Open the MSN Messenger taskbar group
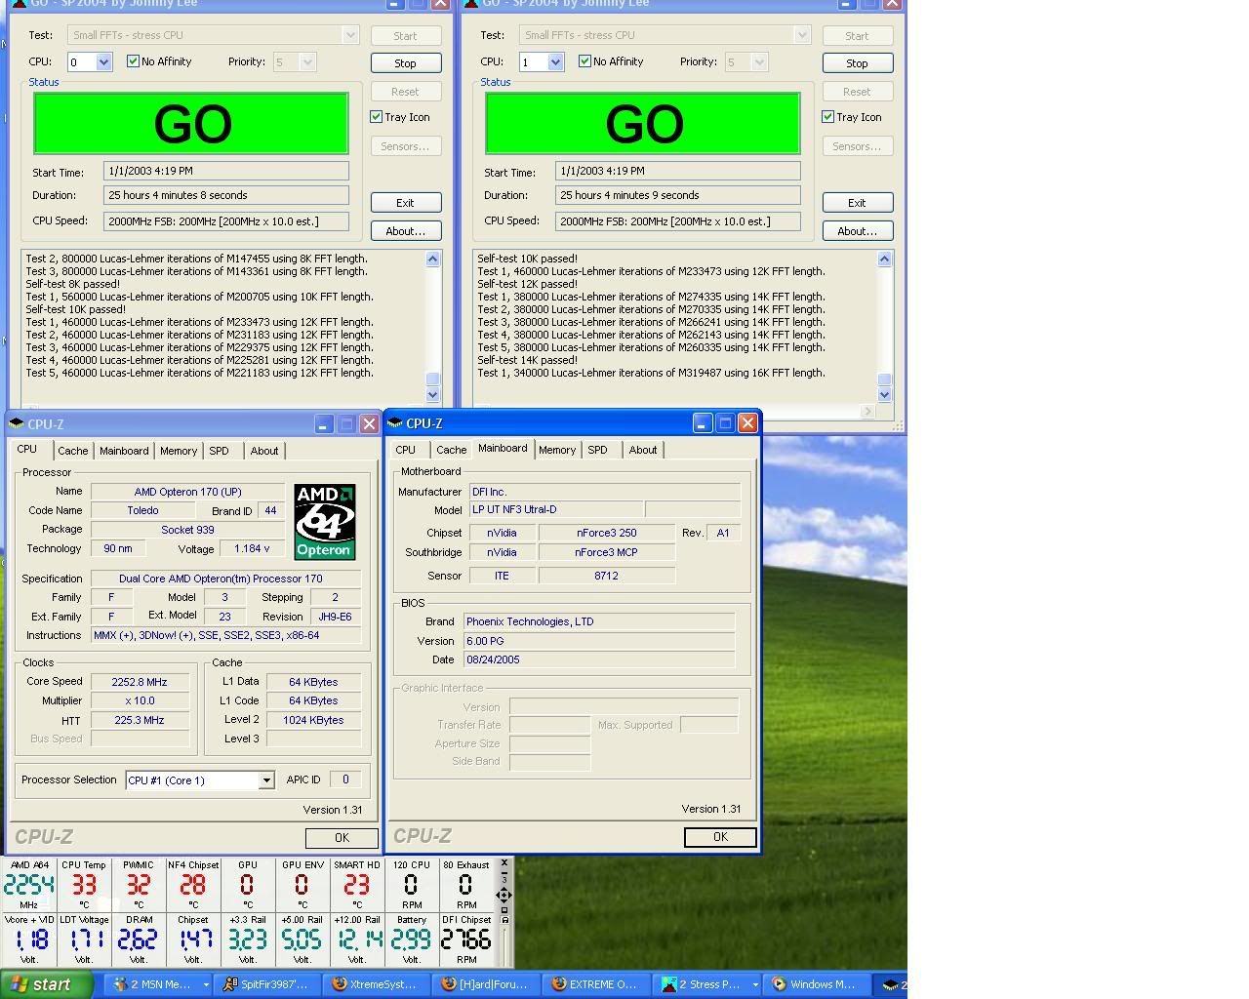The image size is (1249, 999). tap(159, 984)
